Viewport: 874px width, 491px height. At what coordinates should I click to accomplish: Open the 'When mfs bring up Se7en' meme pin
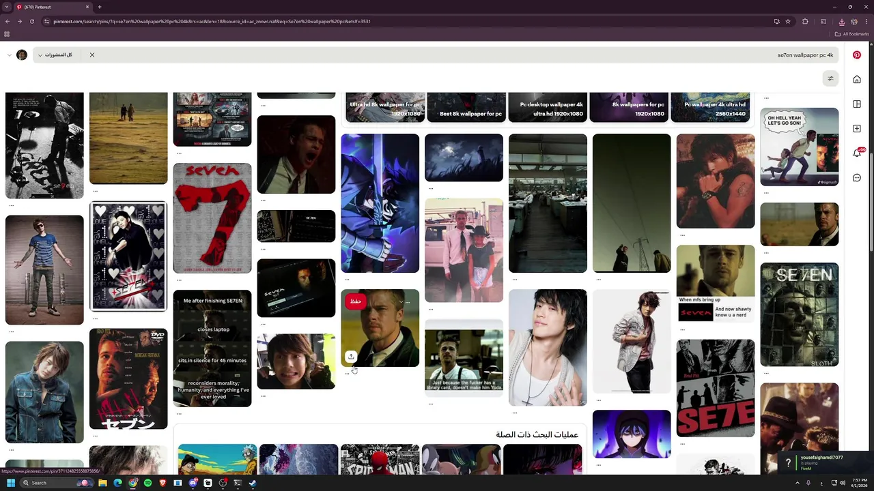[716, 284]
